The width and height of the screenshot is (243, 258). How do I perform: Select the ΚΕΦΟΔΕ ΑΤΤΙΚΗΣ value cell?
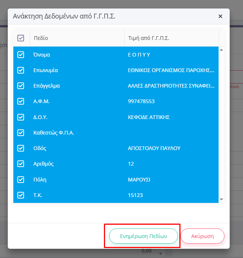click(149, 117)
